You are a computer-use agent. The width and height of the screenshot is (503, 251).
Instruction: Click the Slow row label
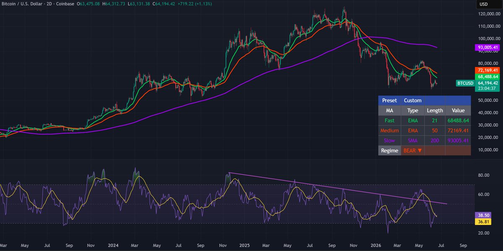pos(389,141)
